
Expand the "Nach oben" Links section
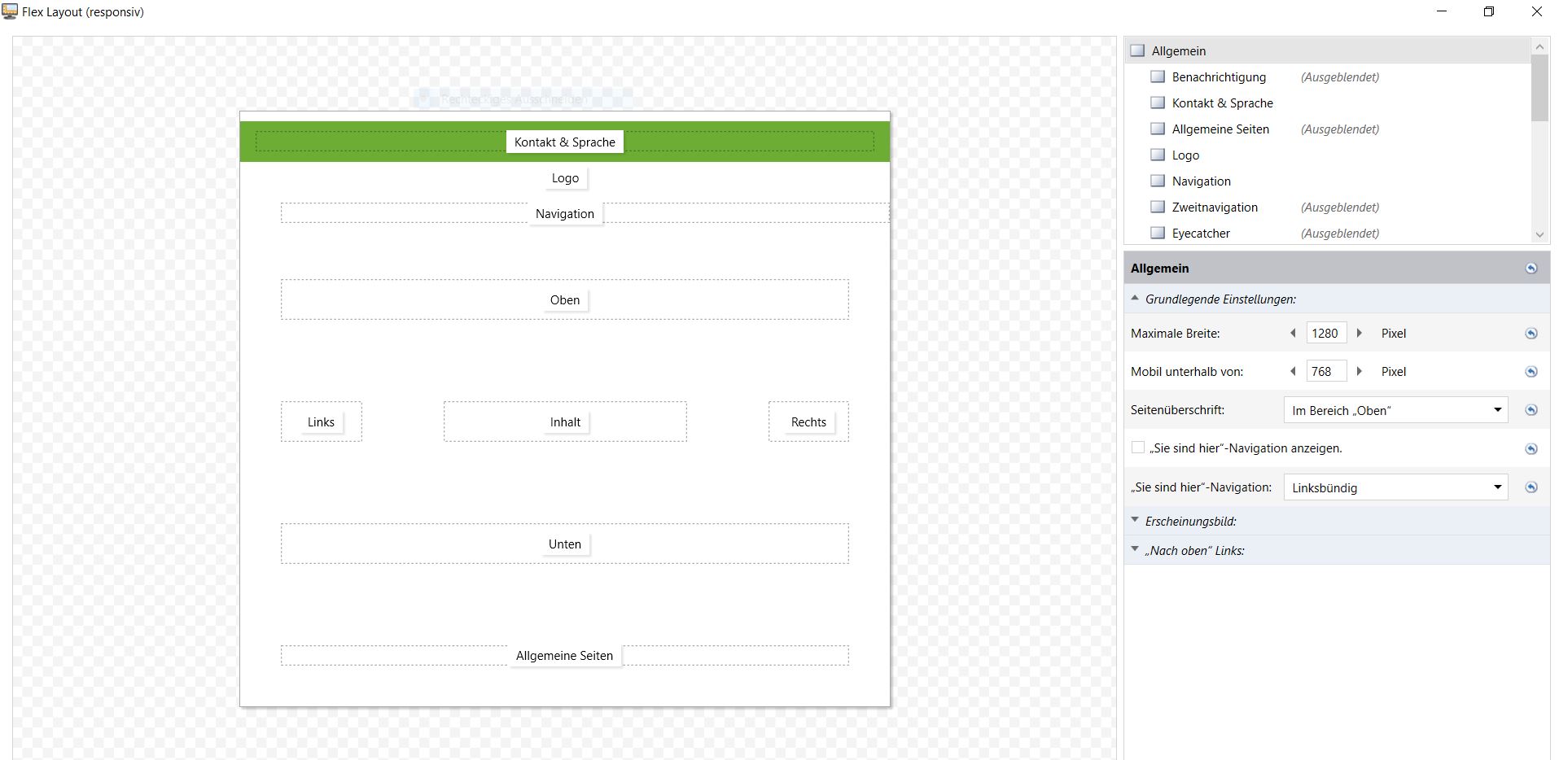(x=1194, y=551)
